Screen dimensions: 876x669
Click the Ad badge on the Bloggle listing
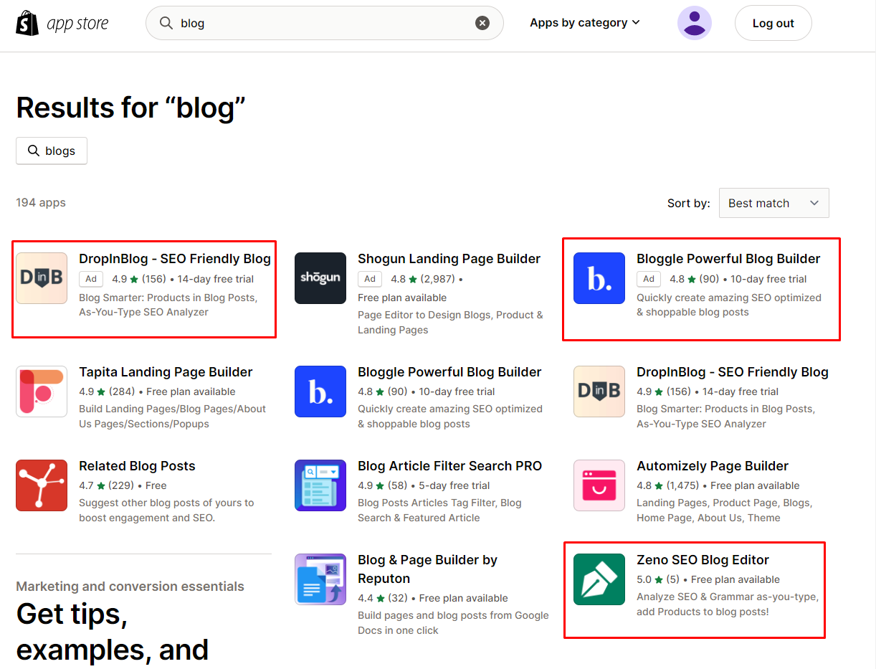tap(649, 279)
